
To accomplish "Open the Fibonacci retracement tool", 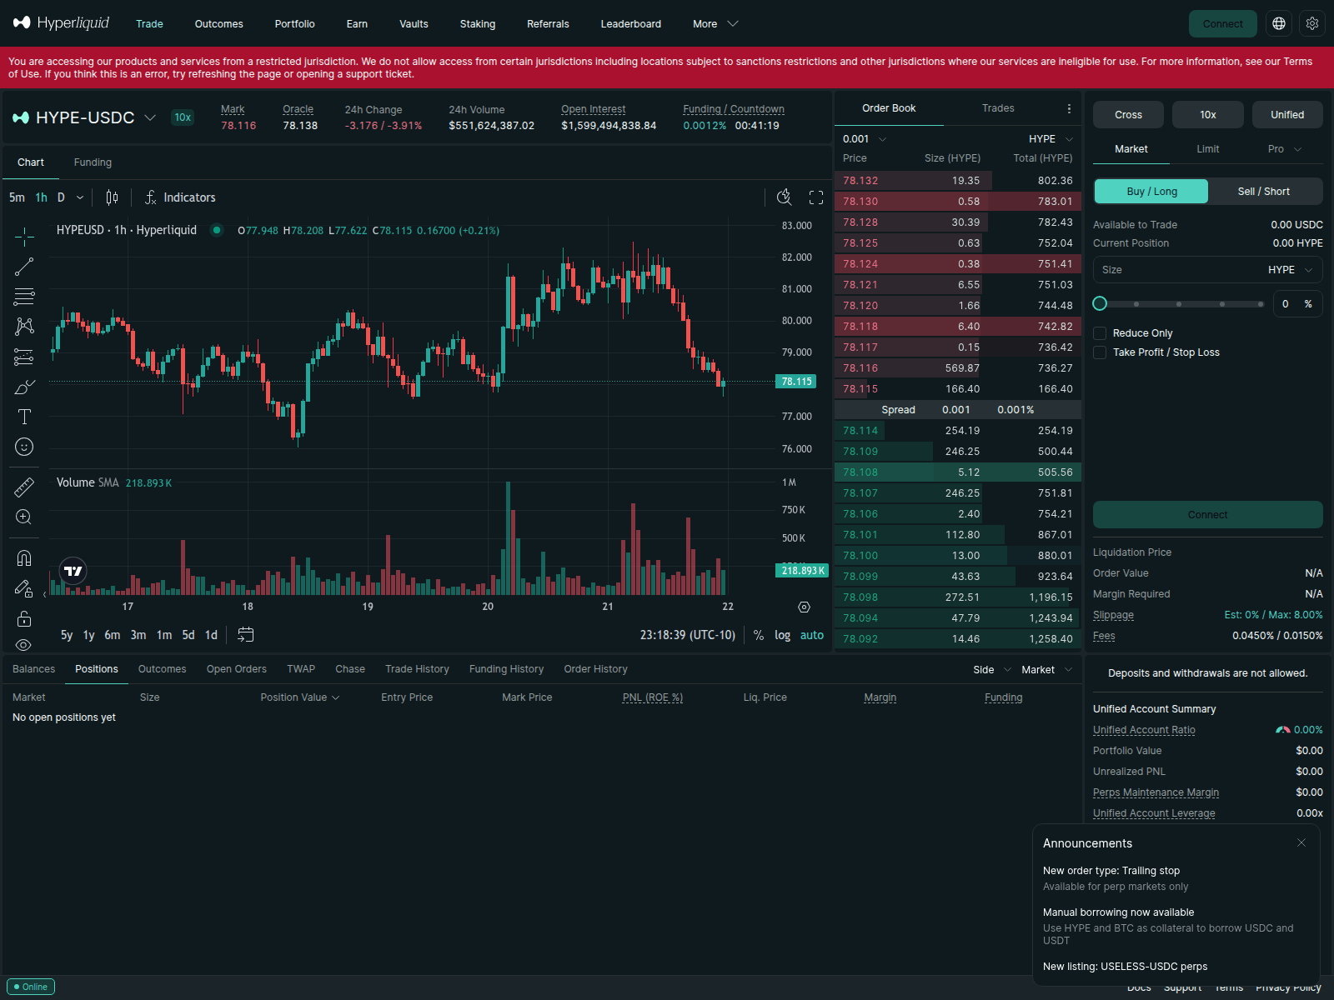I will tap(24, 297).
